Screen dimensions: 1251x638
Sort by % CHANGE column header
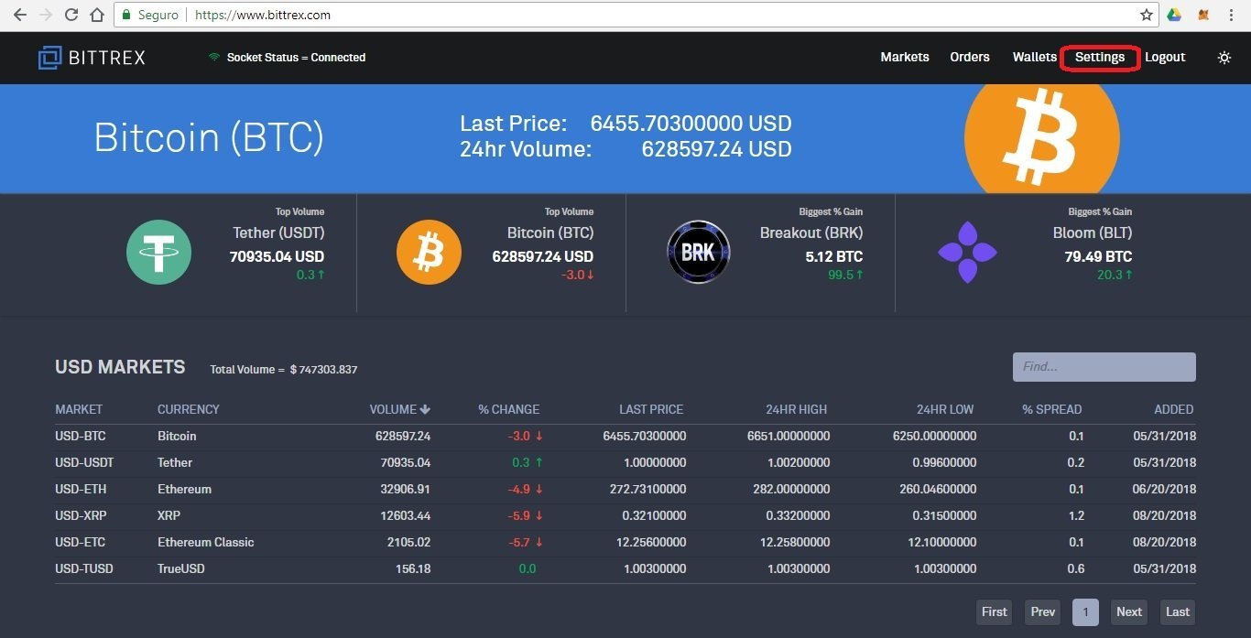pos(508,409)
